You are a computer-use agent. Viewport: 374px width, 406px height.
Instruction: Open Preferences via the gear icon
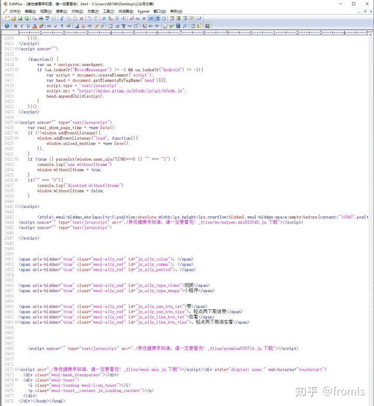(x=164, y=18)
